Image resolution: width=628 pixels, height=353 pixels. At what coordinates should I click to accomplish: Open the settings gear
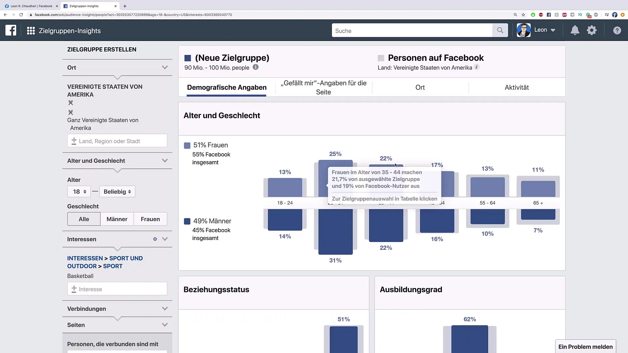pyautogui.click(x=592, y=30)
